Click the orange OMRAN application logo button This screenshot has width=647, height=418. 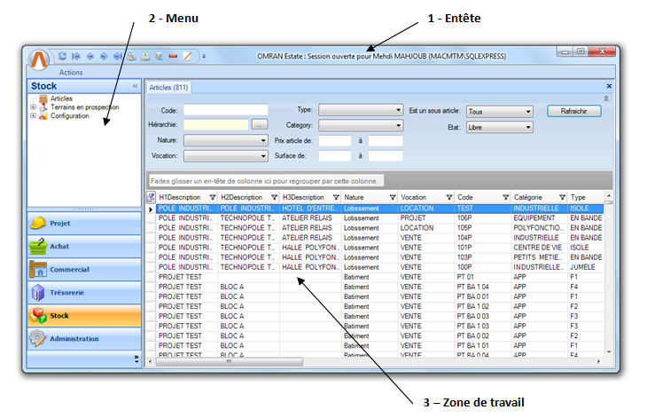41,59
